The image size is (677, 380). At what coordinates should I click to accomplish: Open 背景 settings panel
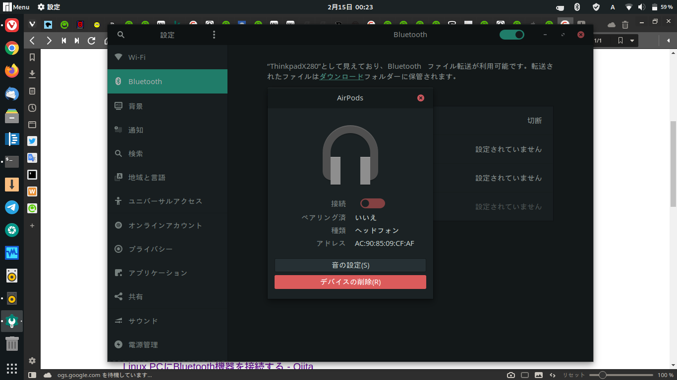tap(168, 106)
